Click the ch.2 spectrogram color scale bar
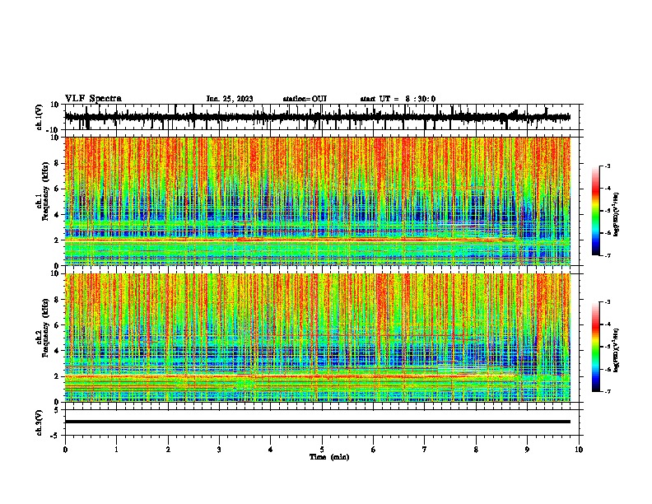 click(596, 347)
